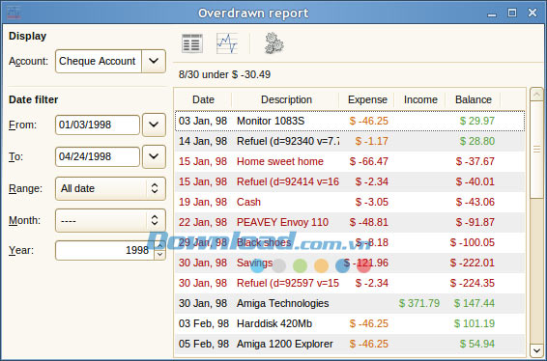Click the 14 Jan, 98 date cell
This screenshot has height=361, width=547.
point(203,141)
